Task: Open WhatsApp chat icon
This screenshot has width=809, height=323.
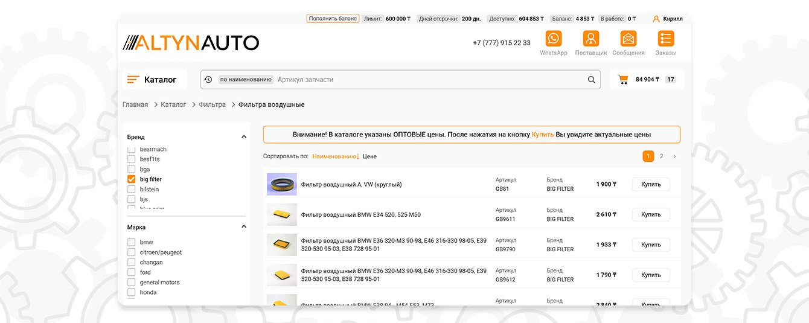Action: (553, 39)
